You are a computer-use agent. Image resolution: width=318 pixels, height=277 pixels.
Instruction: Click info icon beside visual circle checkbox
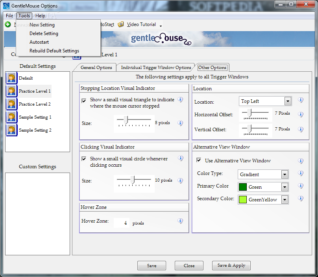(181, 158)
